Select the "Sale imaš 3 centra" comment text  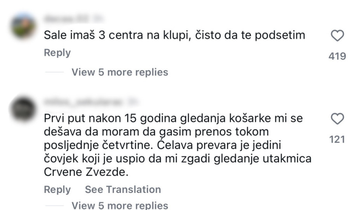click(x=174, y=36)
